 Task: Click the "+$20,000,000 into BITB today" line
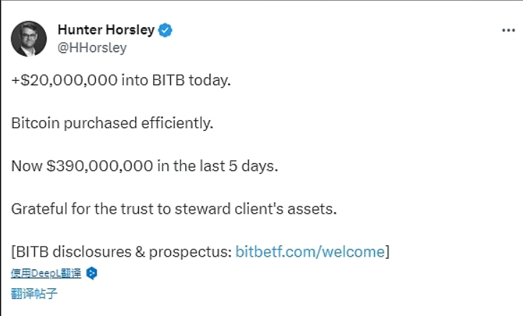(x=121, y=81)
